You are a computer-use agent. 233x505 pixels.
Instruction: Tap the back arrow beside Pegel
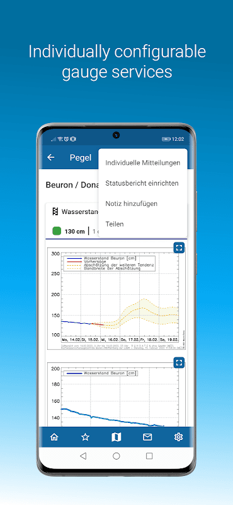[x=51, y=157]
